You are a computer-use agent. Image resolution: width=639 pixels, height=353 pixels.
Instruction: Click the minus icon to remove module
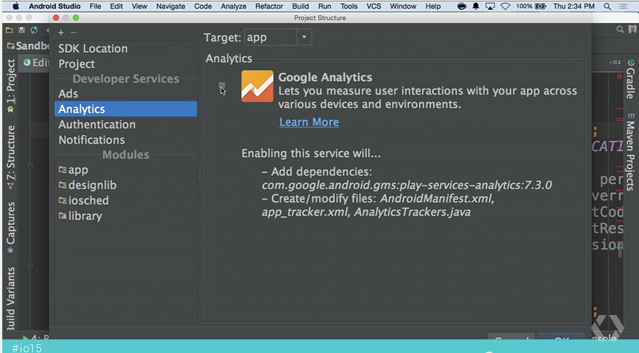pos(73,33)
